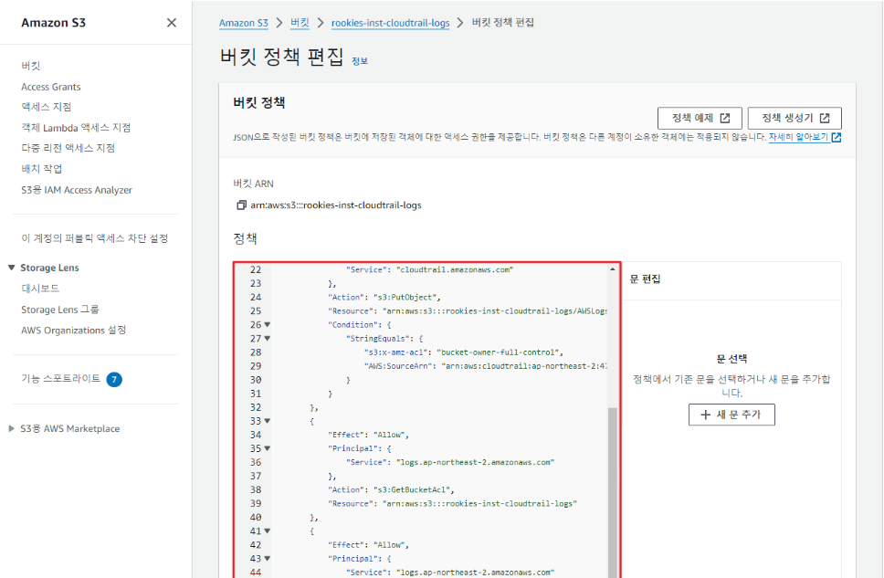This screenshot has width=884, height=578.
Task: Follow the 자세히 알아보기 link
Action: (805, 137)
